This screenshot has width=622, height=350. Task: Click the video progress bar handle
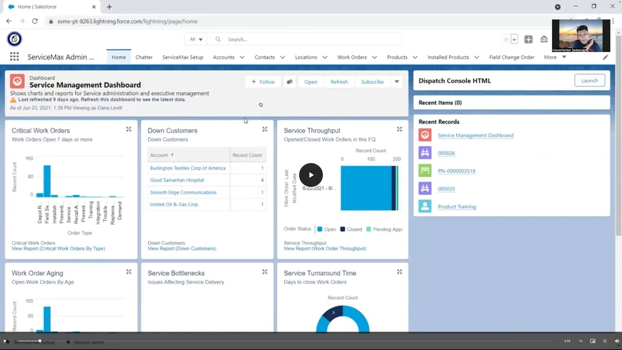click(40, 341)
